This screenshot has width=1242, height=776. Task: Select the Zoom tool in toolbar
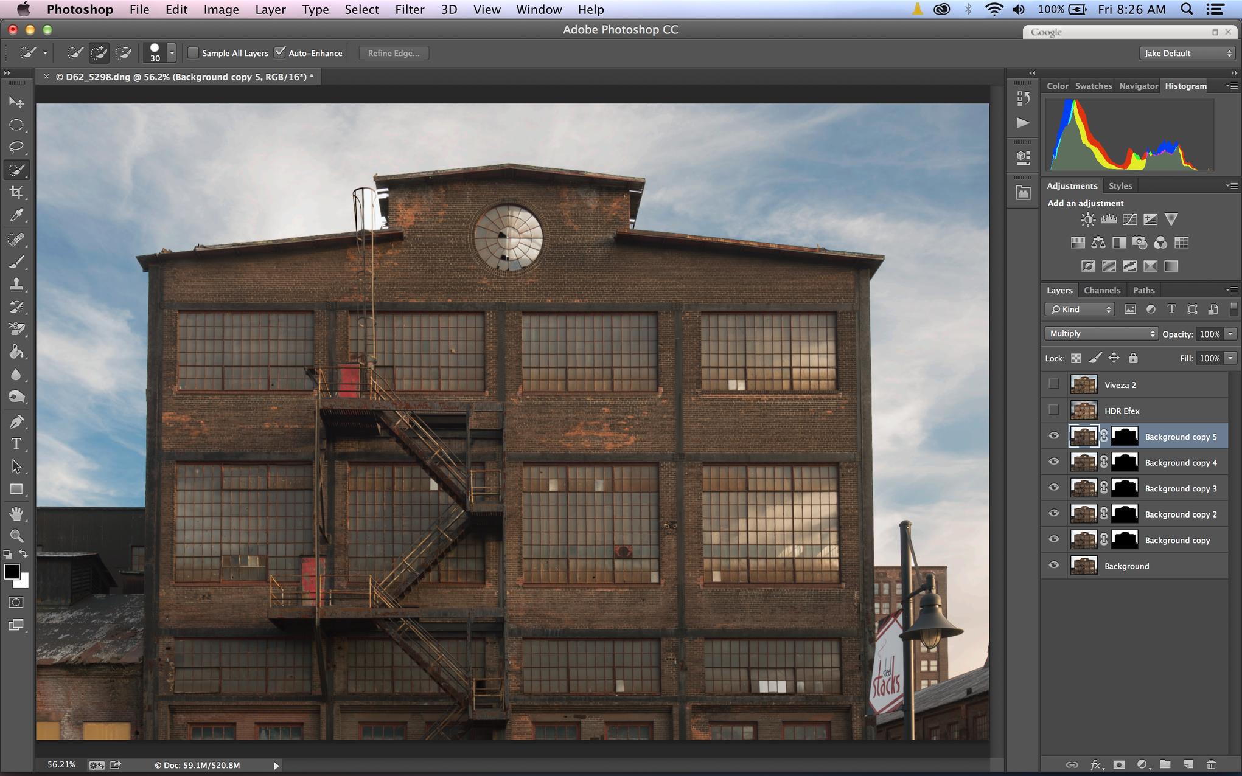tap(16, 536)
